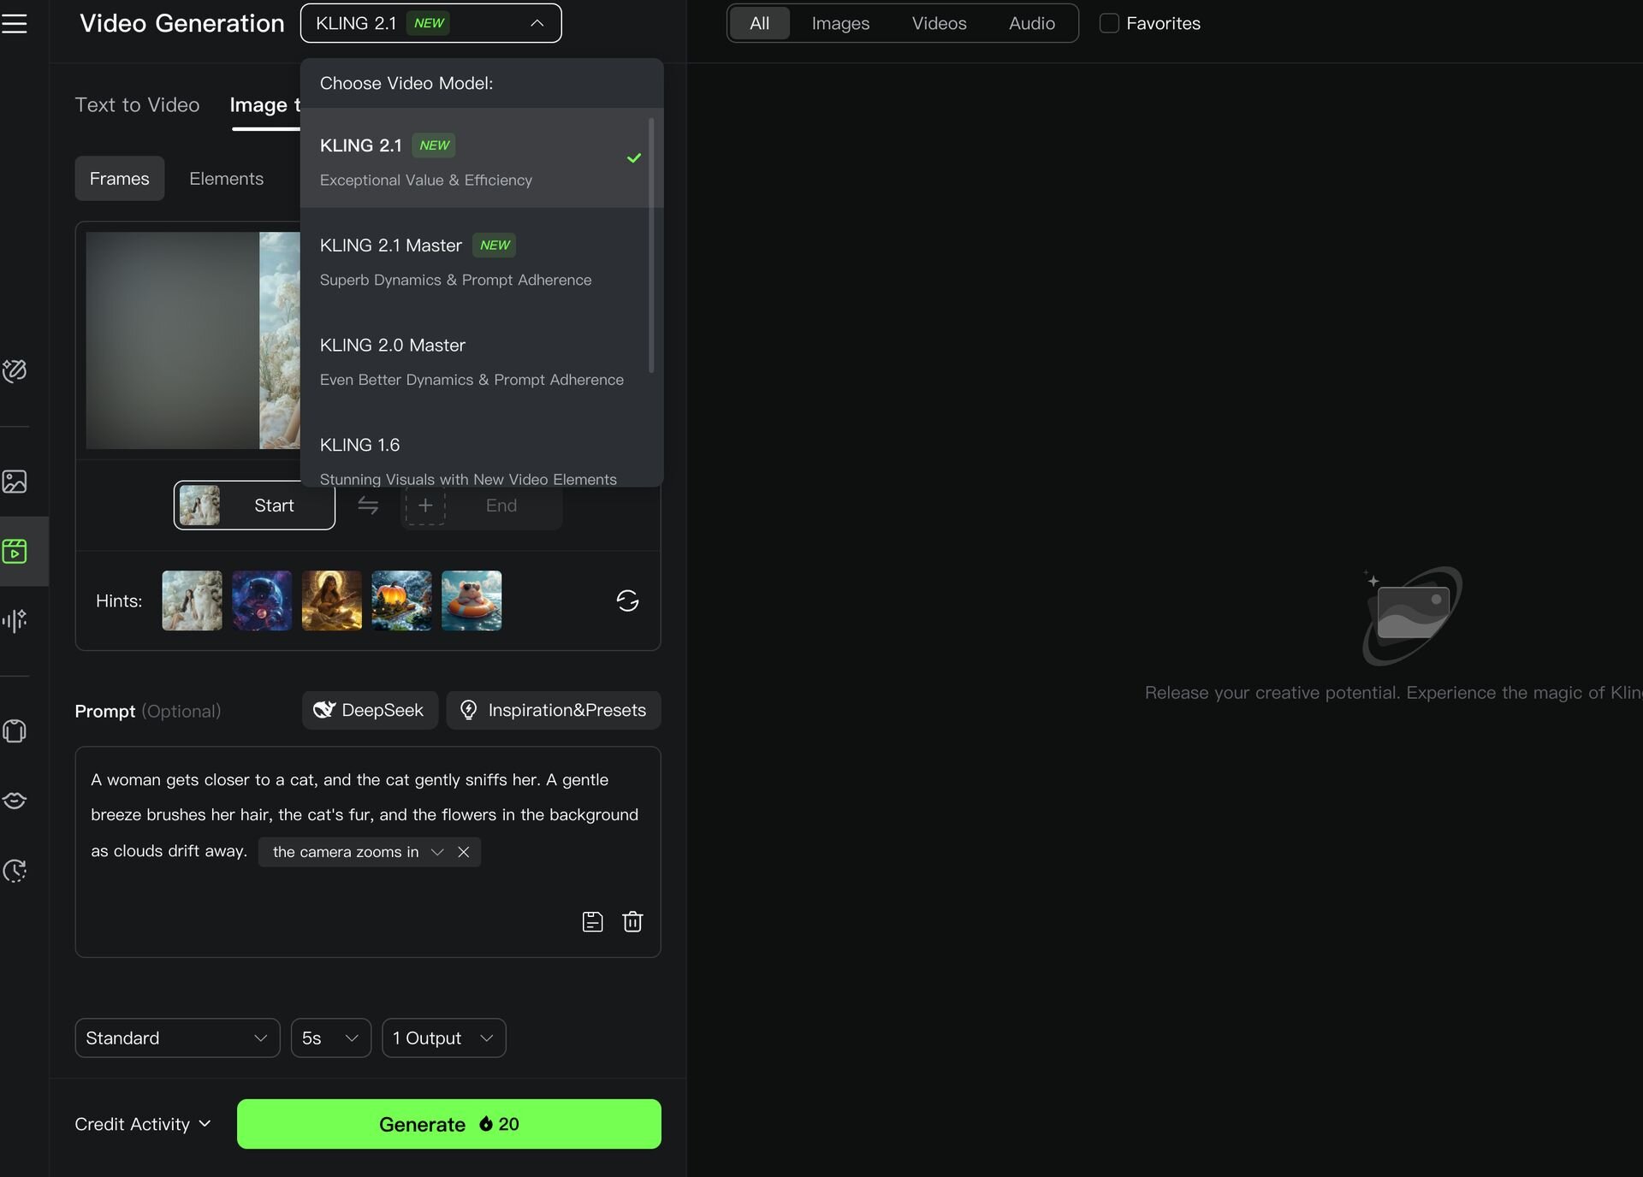This screenshot has height=1177, width=1643.
Task: Select the End frame slot
Action: 482,506
